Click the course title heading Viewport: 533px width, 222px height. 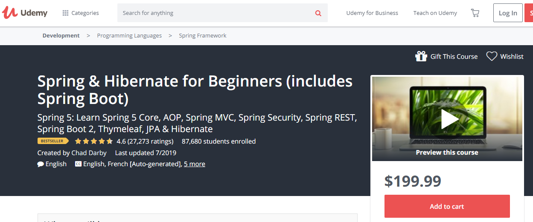point(195,90)
